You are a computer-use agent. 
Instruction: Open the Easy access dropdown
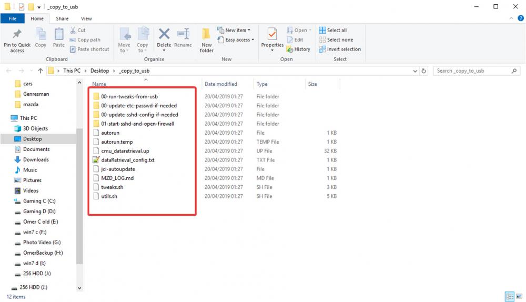tap(236, 39)
